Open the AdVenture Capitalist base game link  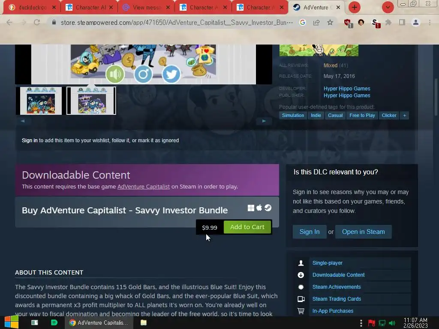(144, 187)
